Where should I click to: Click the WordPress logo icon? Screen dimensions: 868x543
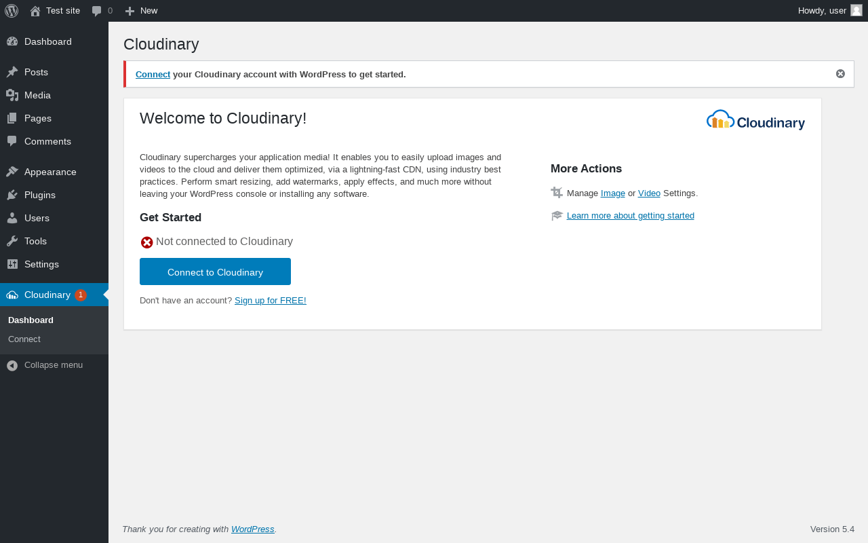[12, 11]
